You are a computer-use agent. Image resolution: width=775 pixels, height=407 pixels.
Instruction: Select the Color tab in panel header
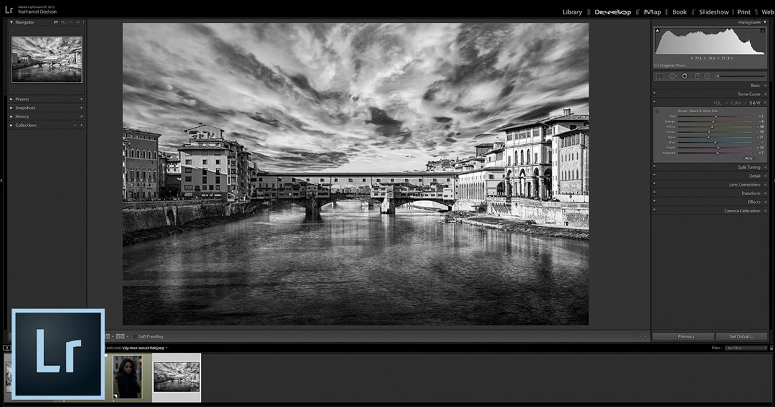[x=736, y=103]
